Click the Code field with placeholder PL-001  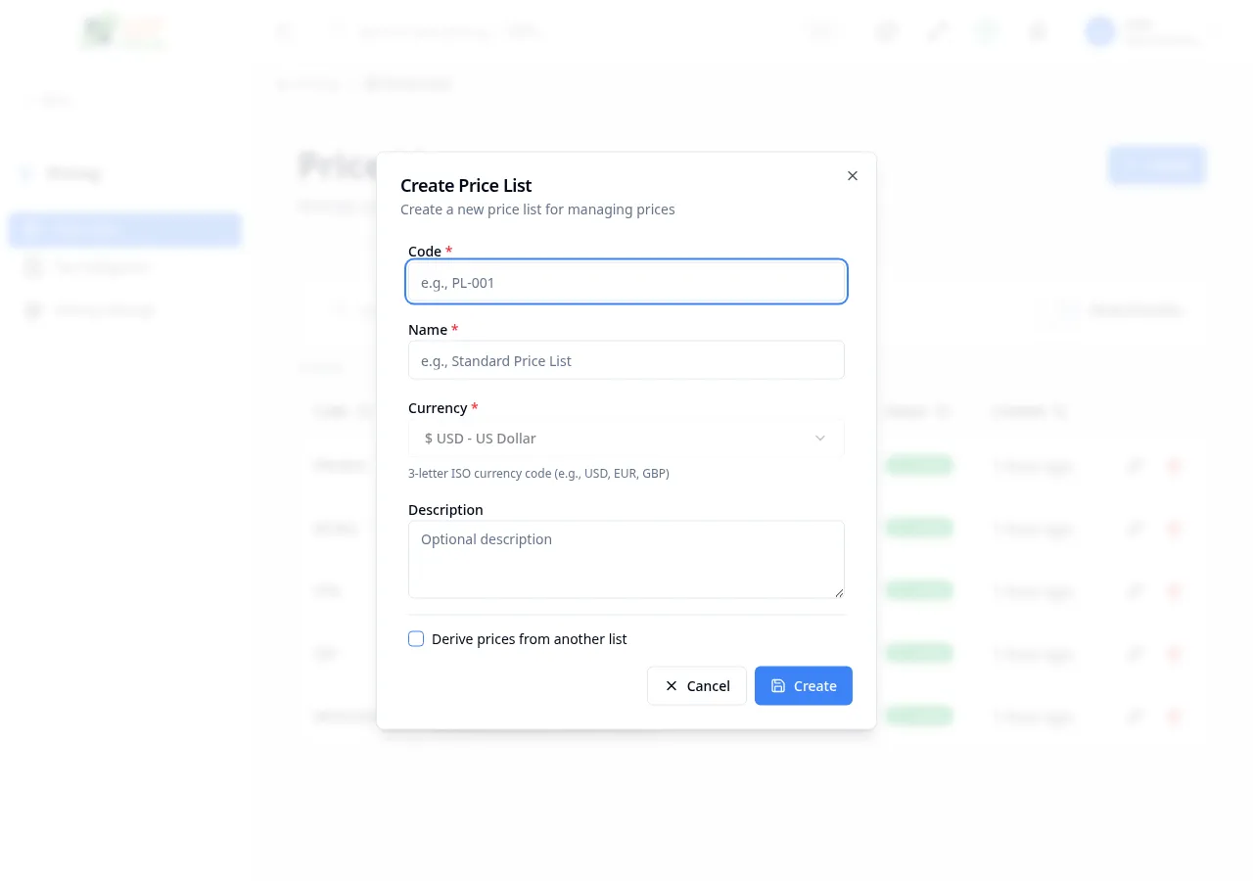click(626, 282)
